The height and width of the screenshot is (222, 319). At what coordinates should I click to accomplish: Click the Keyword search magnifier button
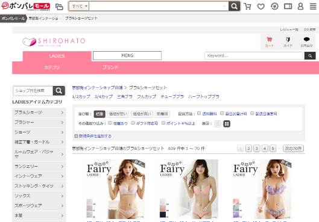(x=310, y=55)
